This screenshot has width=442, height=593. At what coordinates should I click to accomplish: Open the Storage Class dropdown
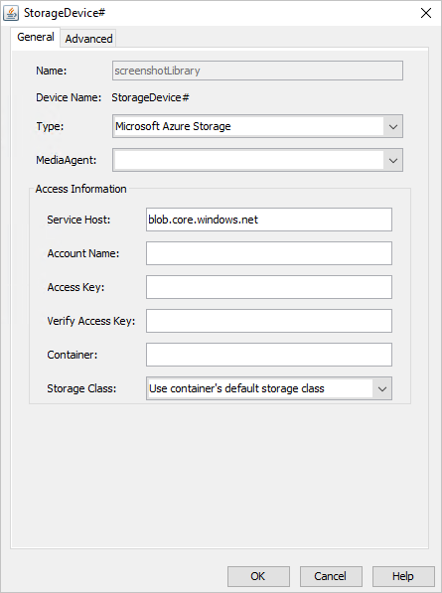point(269,388)
